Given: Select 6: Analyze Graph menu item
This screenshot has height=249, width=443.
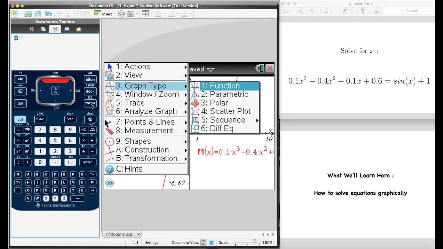Looking at the screenshot, I should point(146,111).
